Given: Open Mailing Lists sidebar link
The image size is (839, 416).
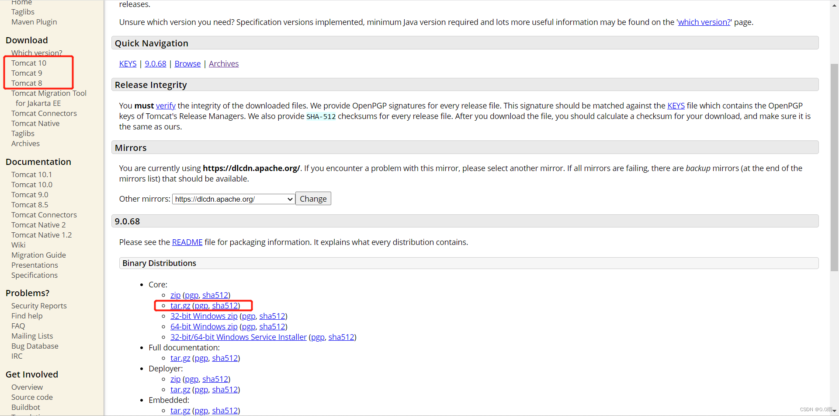Looking at the screenshot, I should point(32,336).
